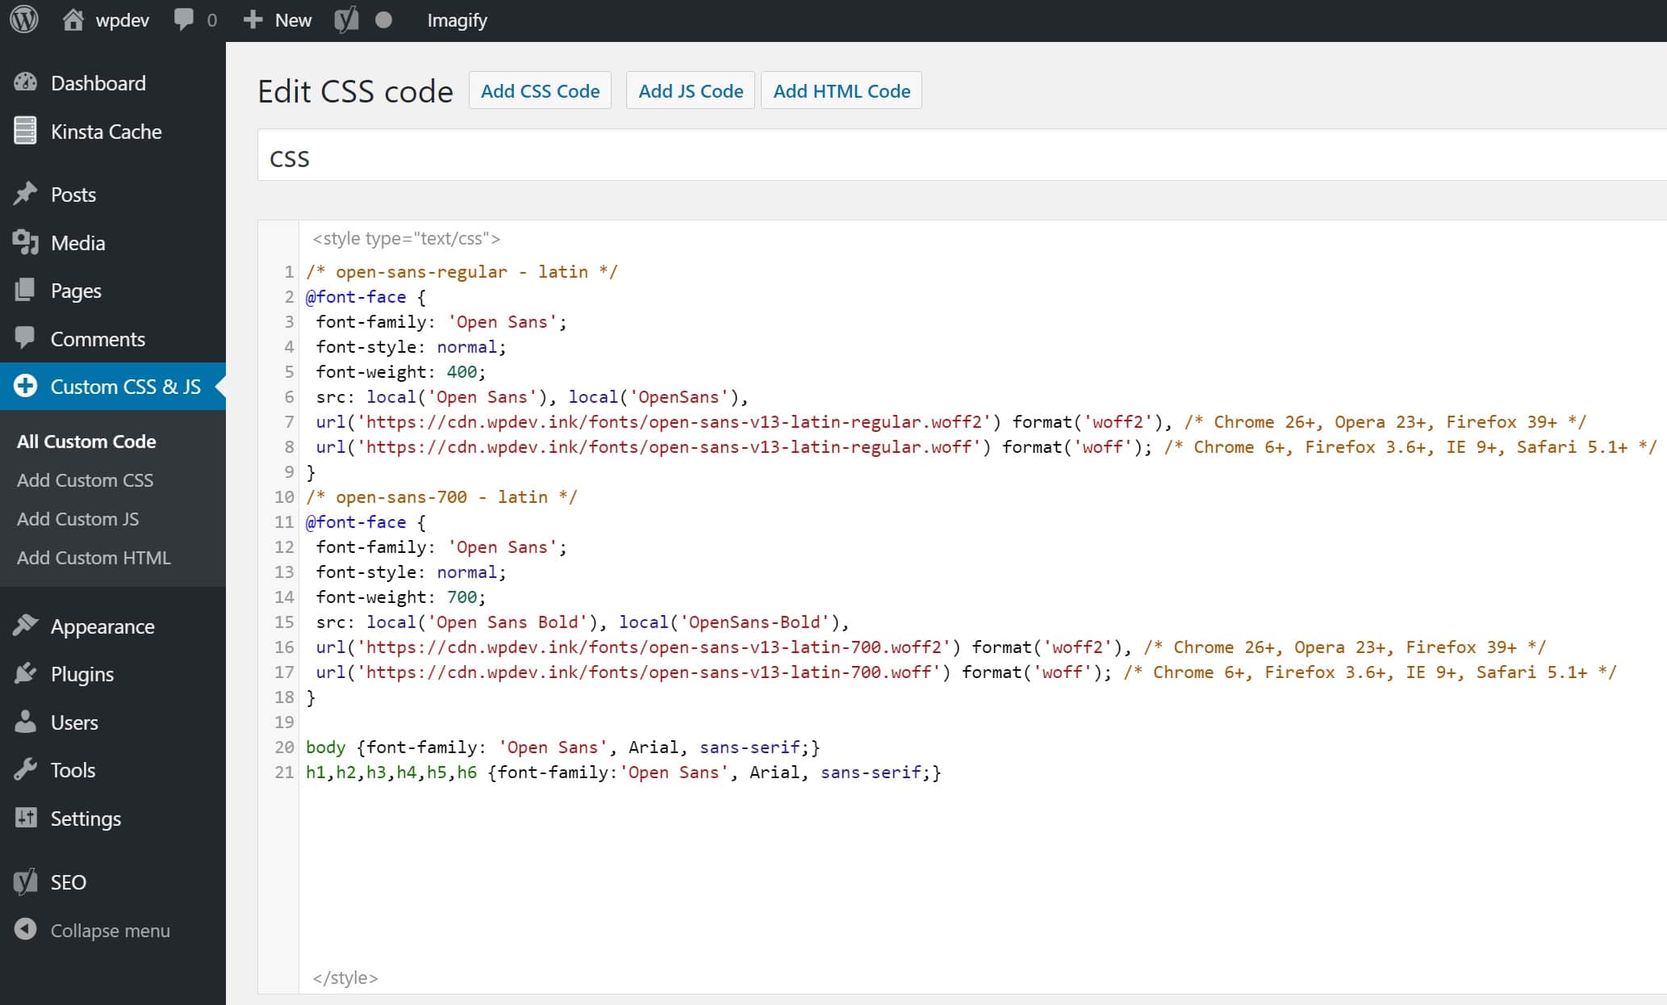Screen dimensions: 1667x1005
Task: Click line 20 body rule in the editor
Action: click(x=563, y=747)
